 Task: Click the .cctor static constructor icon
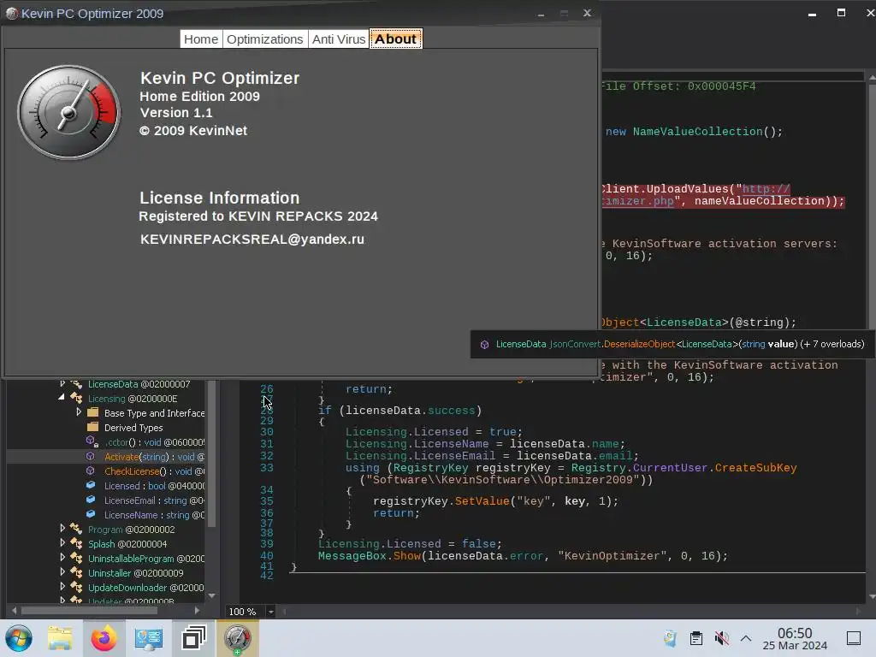click(92, 442)
